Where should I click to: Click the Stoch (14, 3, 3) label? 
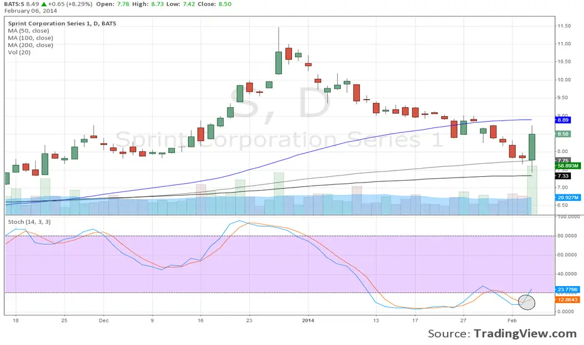click(x=29, y=222)
